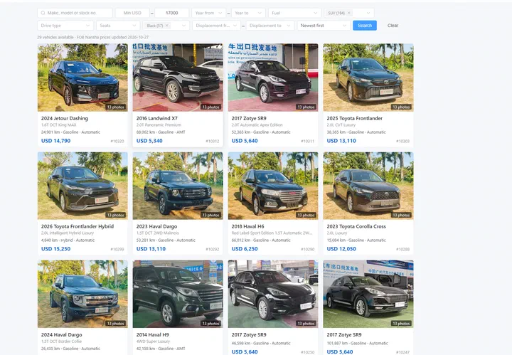Image resolution: width=512 pixels, height=355 pixels.
Task: Remove the SUV body type filter tag
Action: tap(348, 13)
